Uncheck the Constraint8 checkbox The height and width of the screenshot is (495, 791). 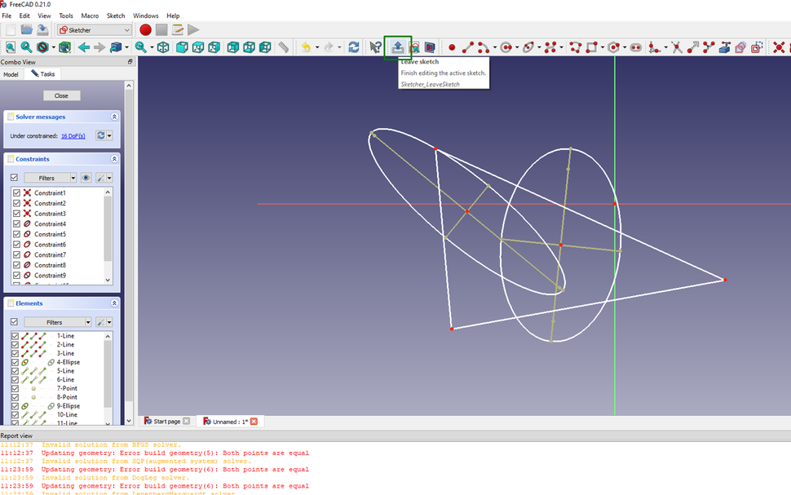tap(16, 265)
